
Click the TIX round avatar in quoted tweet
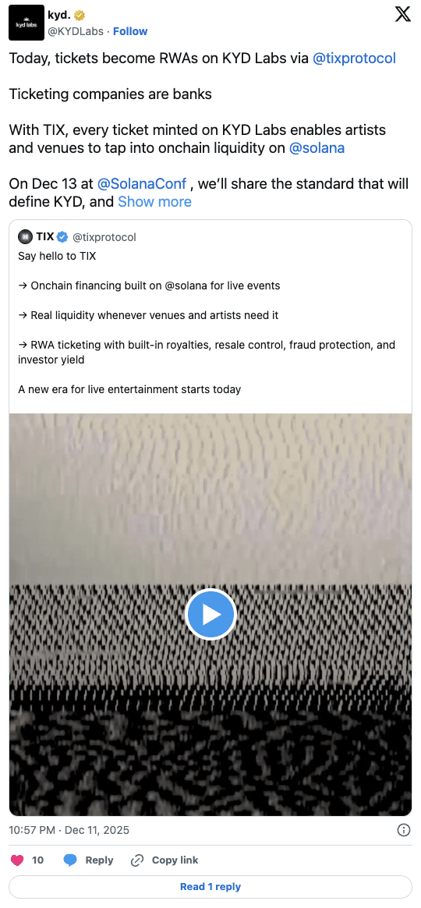point(25,237)
